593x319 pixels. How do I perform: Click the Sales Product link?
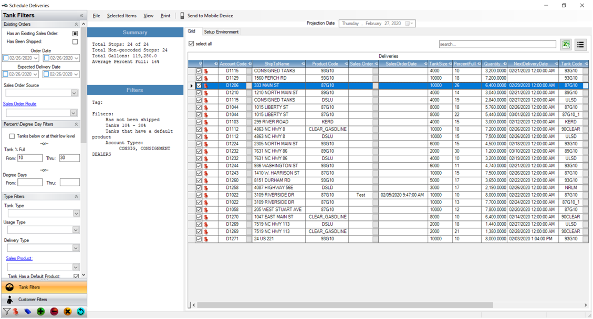(x=19, y=259)
